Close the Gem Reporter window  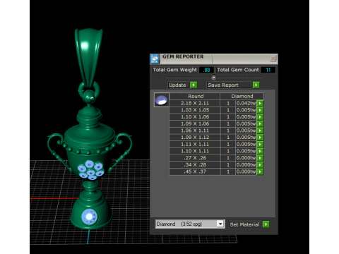click(273, 58)
